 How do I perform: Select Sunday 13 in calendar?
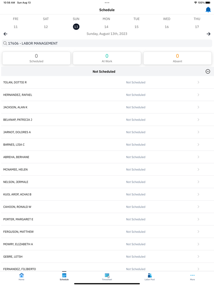click(x=76, y=27)
